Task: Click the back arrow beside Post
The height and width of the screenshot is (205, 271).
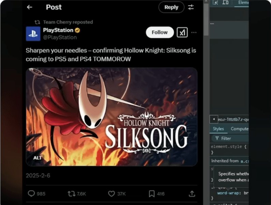Action: (30, 7)
